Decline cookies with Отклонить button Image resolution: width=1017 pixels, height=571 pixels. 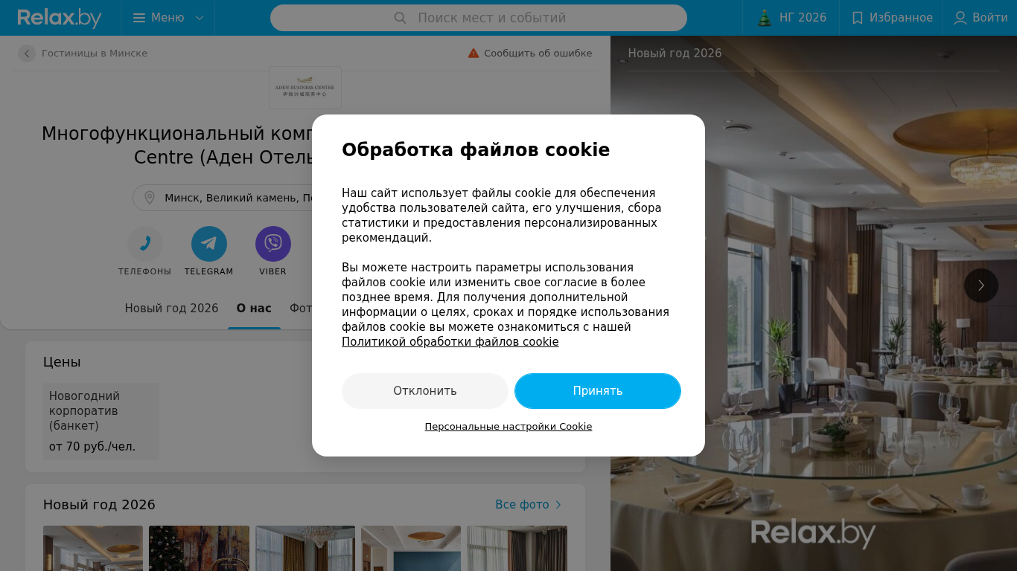425,391
